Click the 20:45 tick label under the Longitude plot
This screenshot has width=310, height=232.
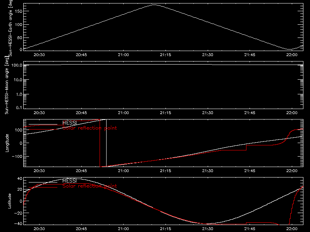pyautogui.click(x=81, y=171)
